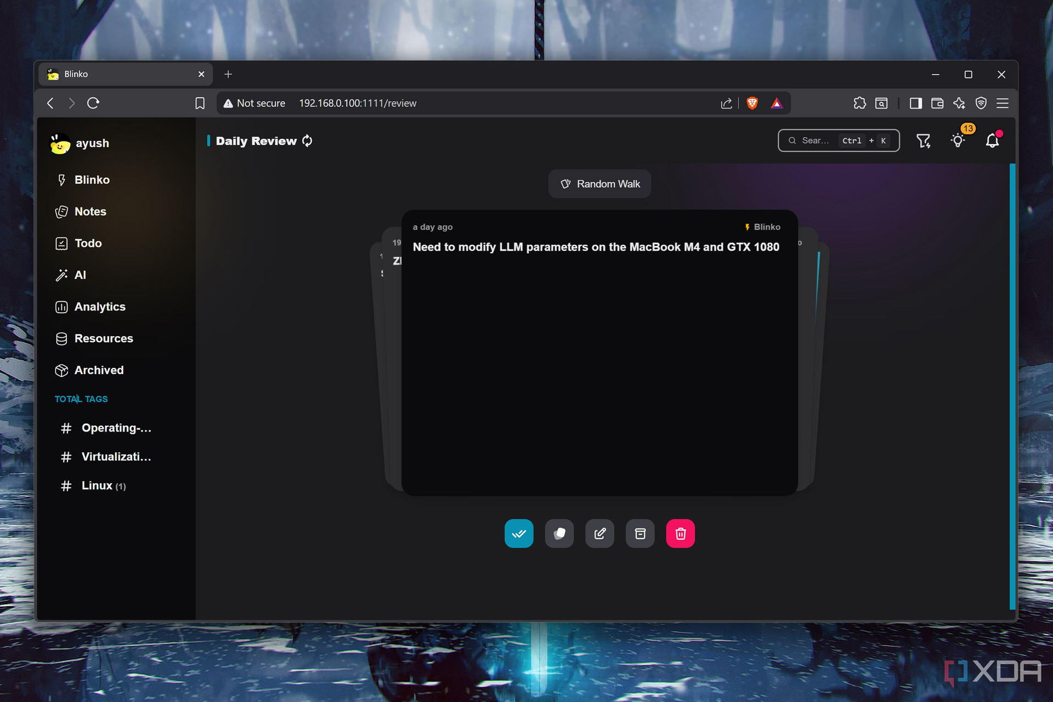Click the TOTAL TAGS heading
The width and height of the screenshot is (1053, 702).
(81, 399)
